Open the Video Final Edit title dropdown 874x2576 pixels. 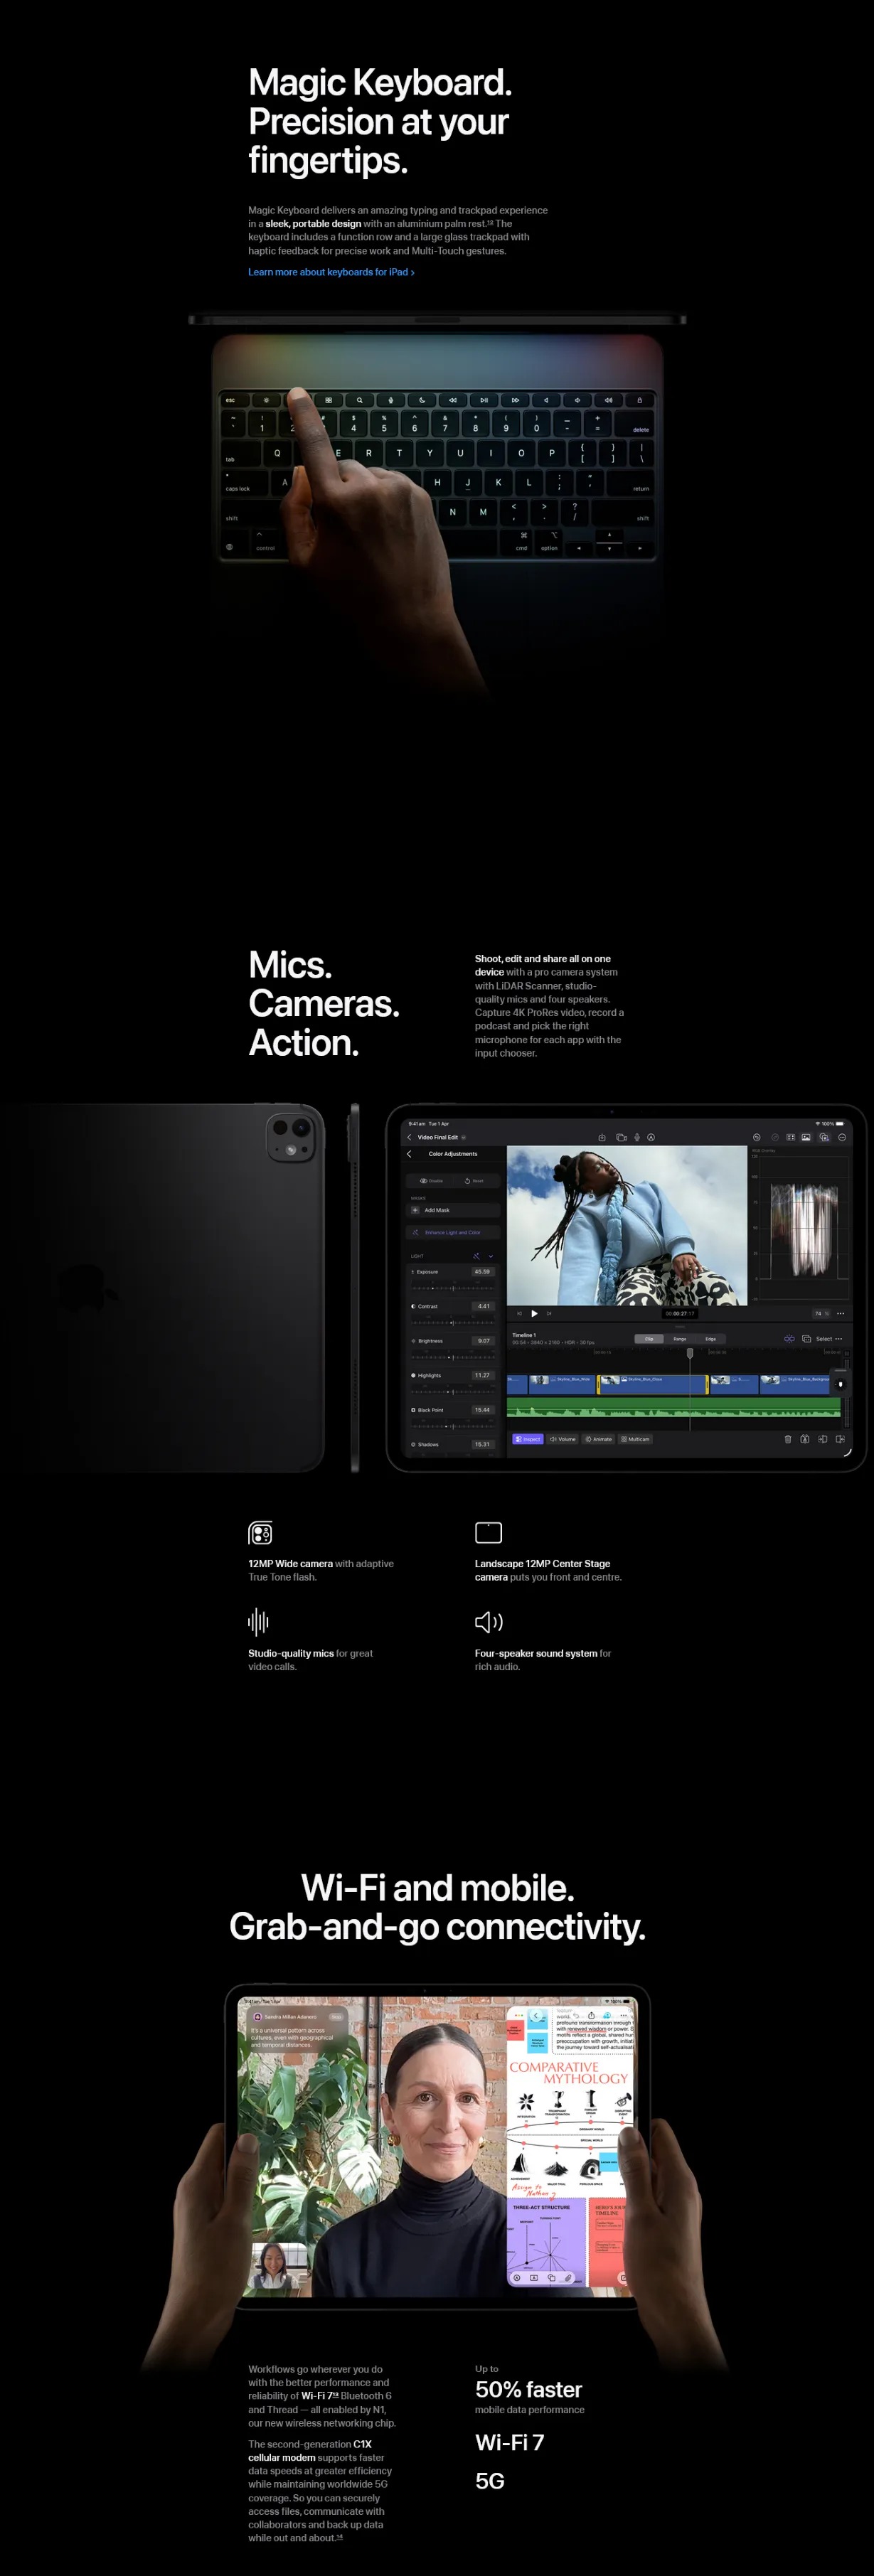(463, 1137)
